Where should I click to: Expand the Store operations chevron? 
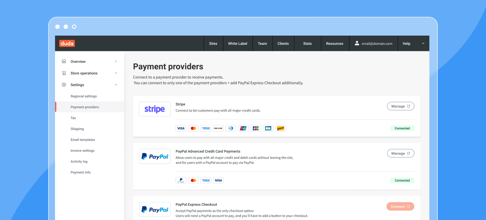tap(116, 73)
